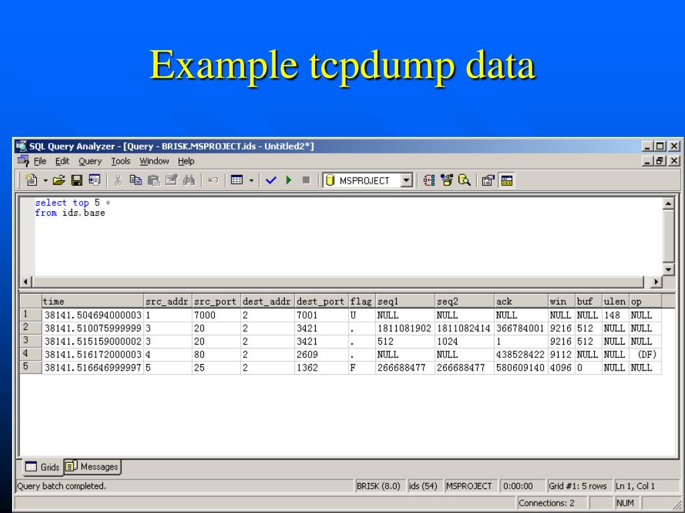Click the query editor scroll up arrow
The width and height of the screenshot is (685, 513).
(668, 204)
